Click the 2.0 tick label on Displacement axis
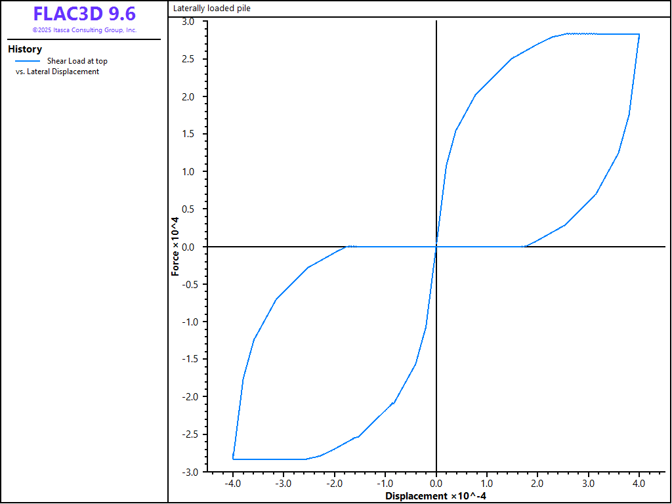This screenshot has width=672, height=504. pos(537,484)
